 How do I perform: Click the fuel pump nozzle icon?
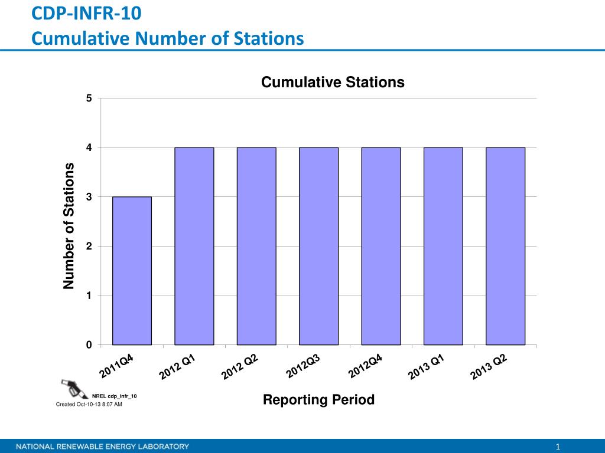74,389
